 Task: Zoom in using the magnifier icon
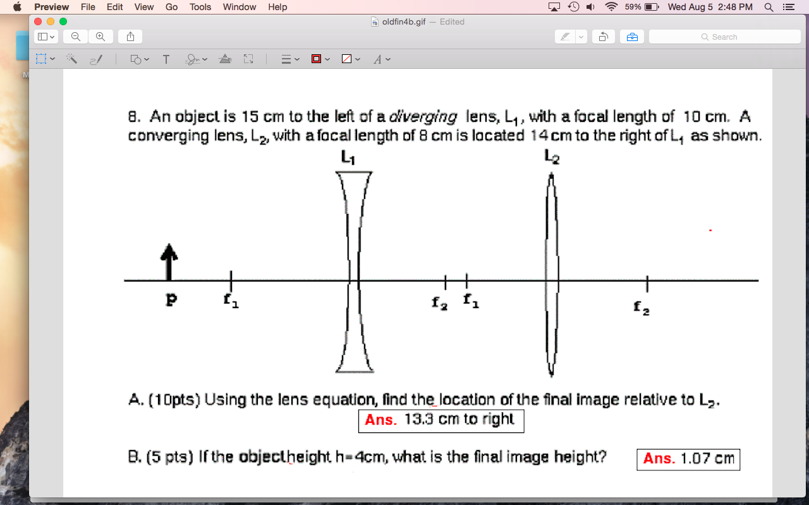[101, 36]
